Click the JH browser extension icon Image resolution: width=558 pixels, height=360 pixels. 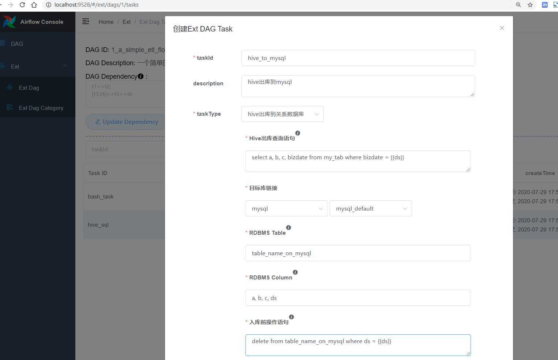pos(544,5)
